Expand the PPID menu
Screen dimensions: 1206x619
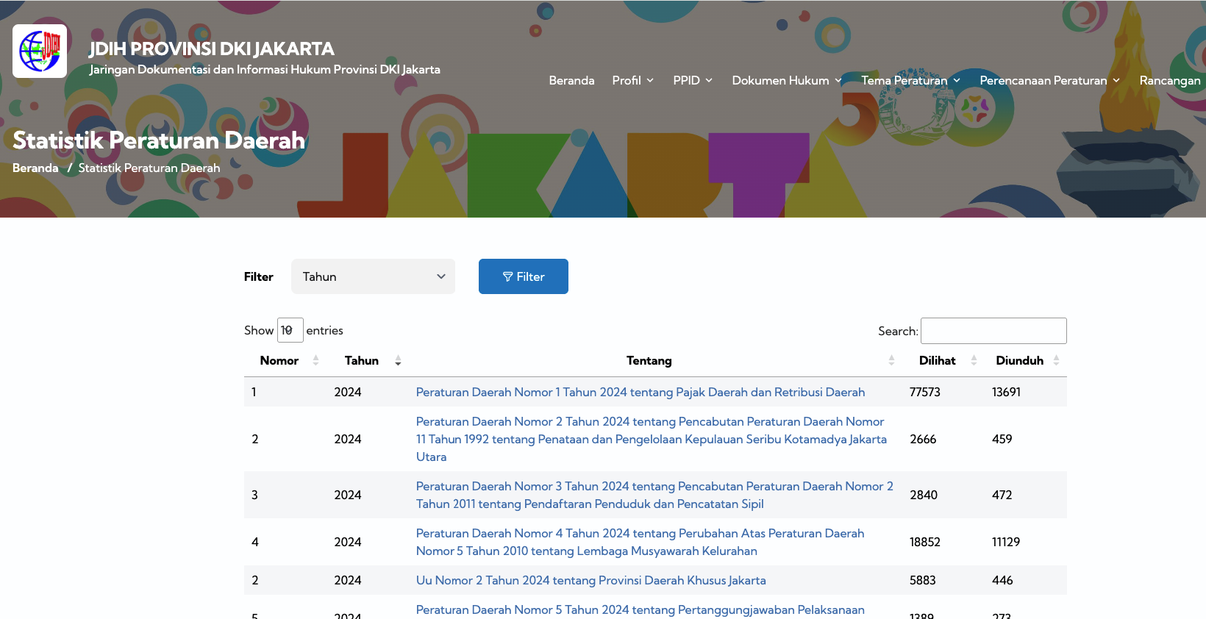coord(692,80)
